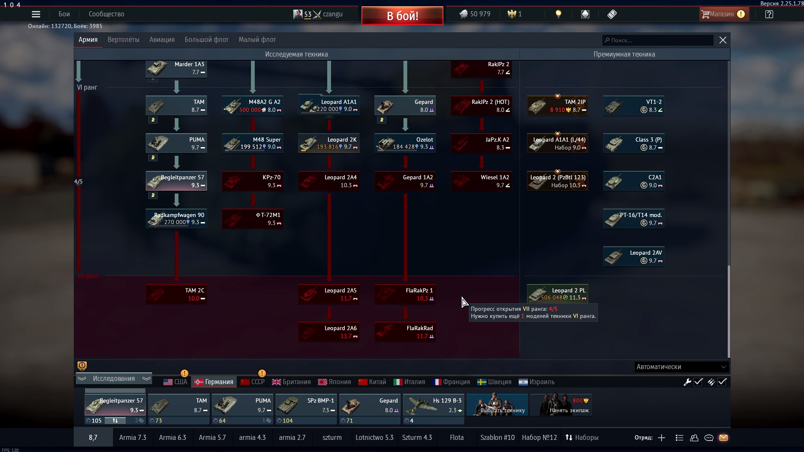Image resolution: width=804 pixels, height=452 pixels.
Task: Select Leopard 2K in research tree
Action: click(x=329, y=143)
